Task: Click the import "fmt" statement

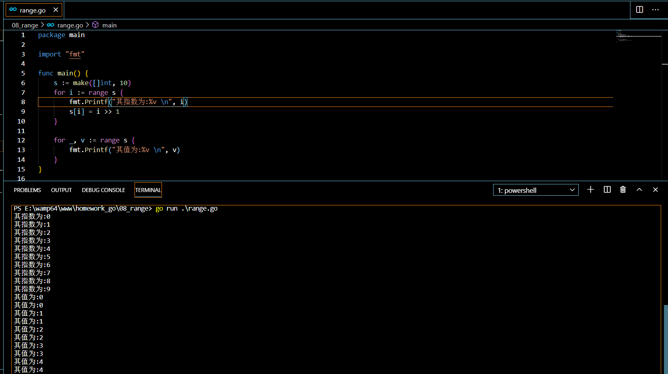Action: point(61,54)
